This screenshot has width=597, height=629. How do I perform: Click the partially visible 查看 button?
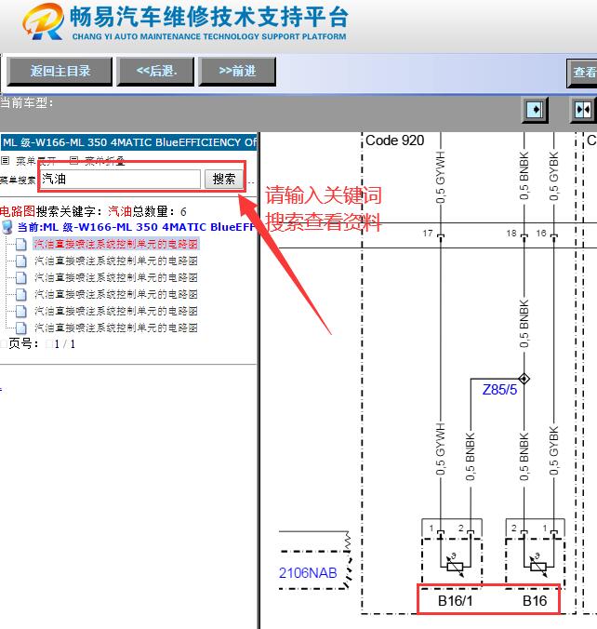tap(582, 73)
